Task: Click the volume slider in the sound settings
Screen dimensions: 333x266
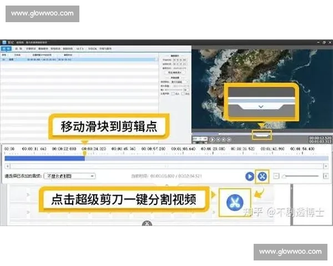Action: tap(174, 90)
